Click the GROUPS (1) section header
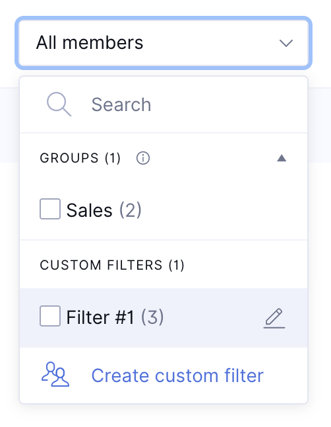Screen dimensions: 331x427 pyautogui.click(x=80, y=158)
